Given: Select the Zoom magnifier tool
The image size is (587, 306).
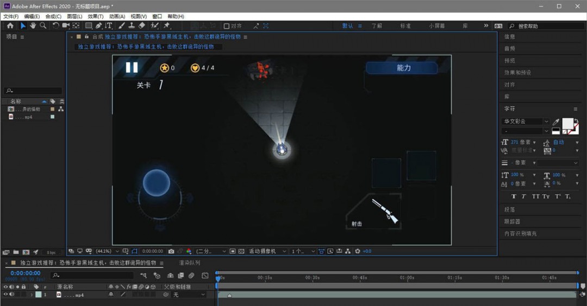Looking at the screenshot, I should click(x=43, y=25).
